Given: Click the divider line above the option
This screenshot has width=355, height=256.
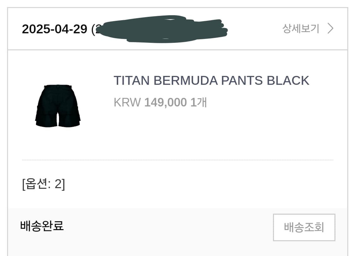Looking at the screenshot, I should click(x=177, y=160).
